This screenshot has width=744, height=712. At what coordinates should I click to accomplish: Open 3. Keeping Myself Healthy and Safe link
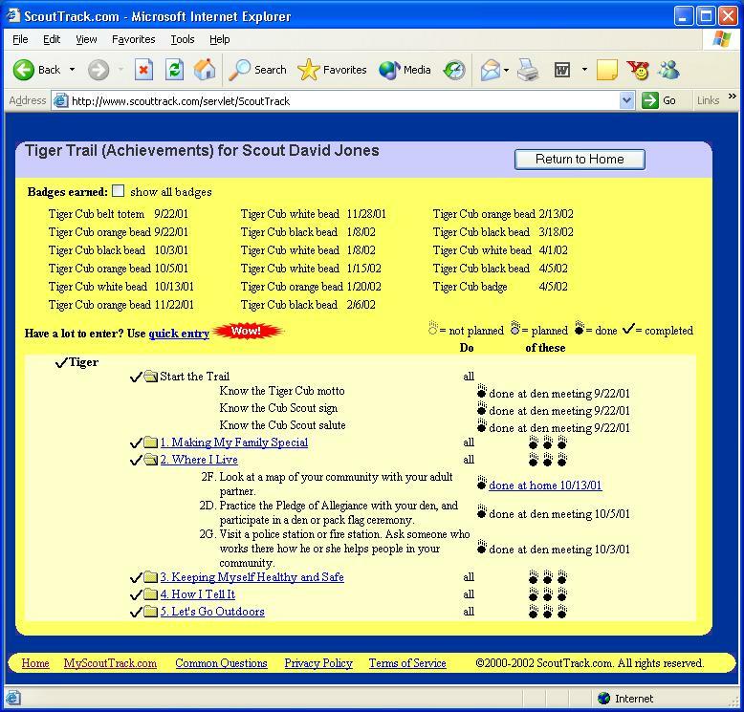(x=252, y=577)
